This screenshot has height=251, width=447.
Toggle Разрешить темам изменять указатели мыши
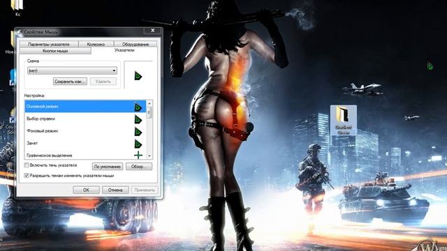(x=27, y=176)
